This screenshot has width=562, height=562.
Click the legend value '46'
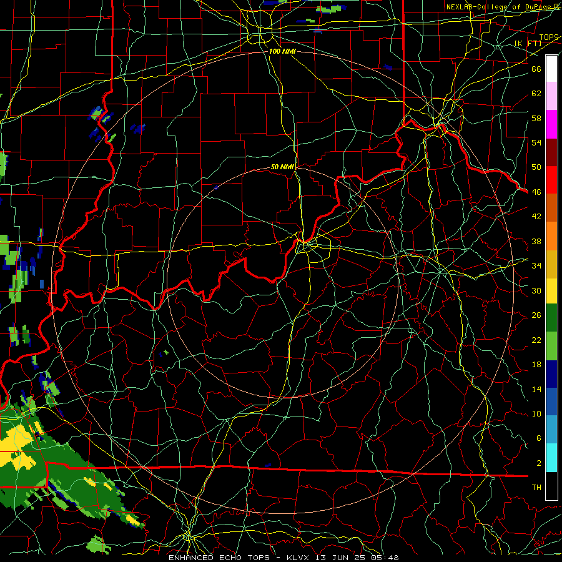[x=536, y=192]
